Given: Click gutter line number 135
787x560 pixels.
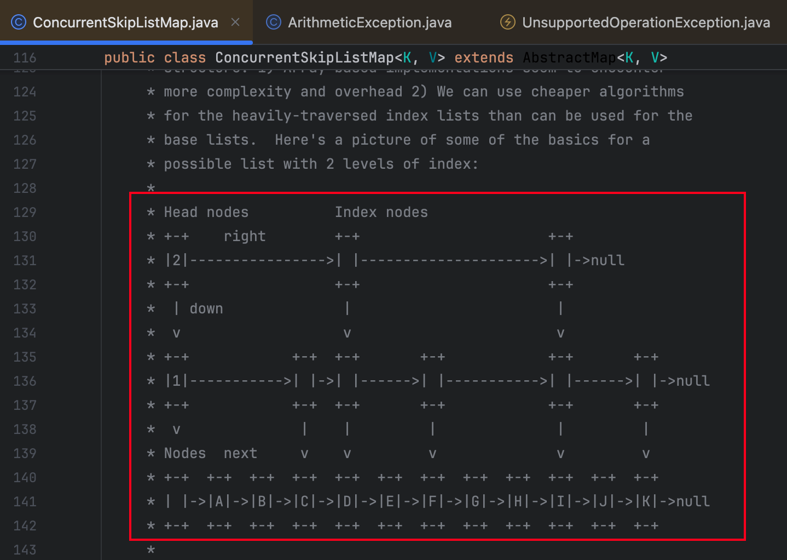Looking at the screenshot, I should pos(25,357).
